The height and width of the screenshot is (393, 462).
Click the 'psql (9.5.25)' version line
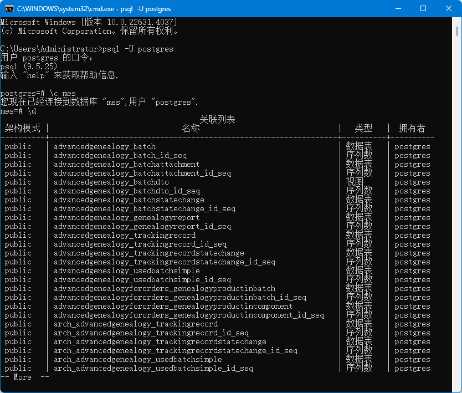29,67
